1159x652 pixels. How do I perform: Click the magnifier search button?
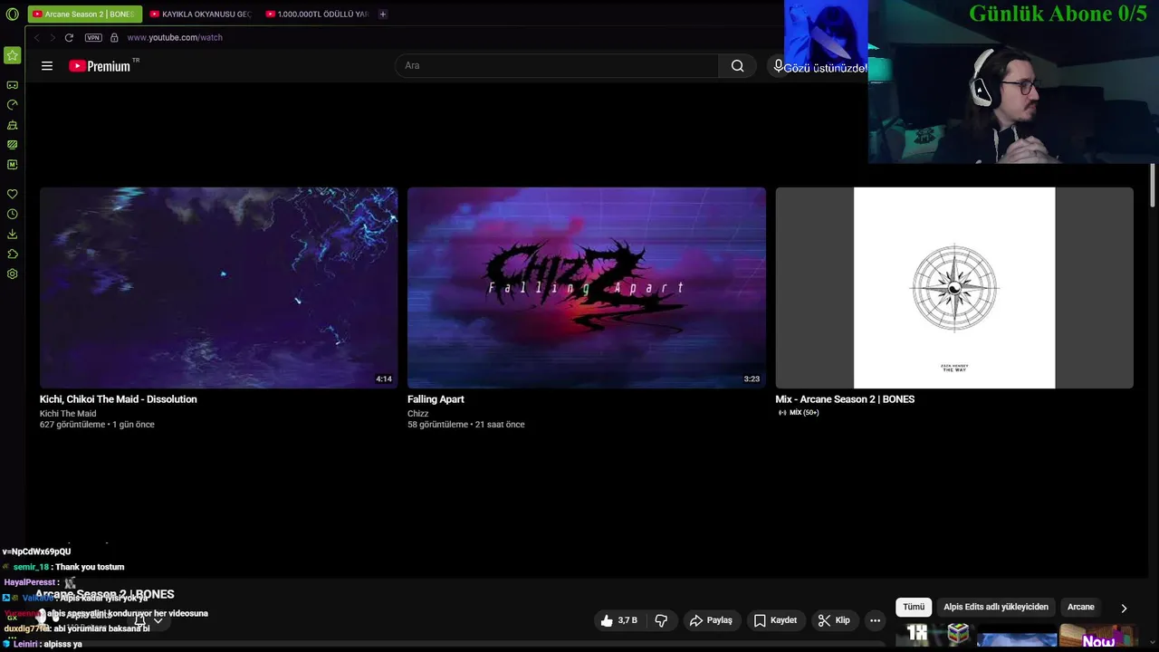pos(737,65)
